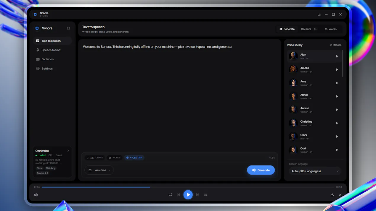Switch to Generate tab
Viewport: 376px width, 211px height.
(x=287, y=29)
